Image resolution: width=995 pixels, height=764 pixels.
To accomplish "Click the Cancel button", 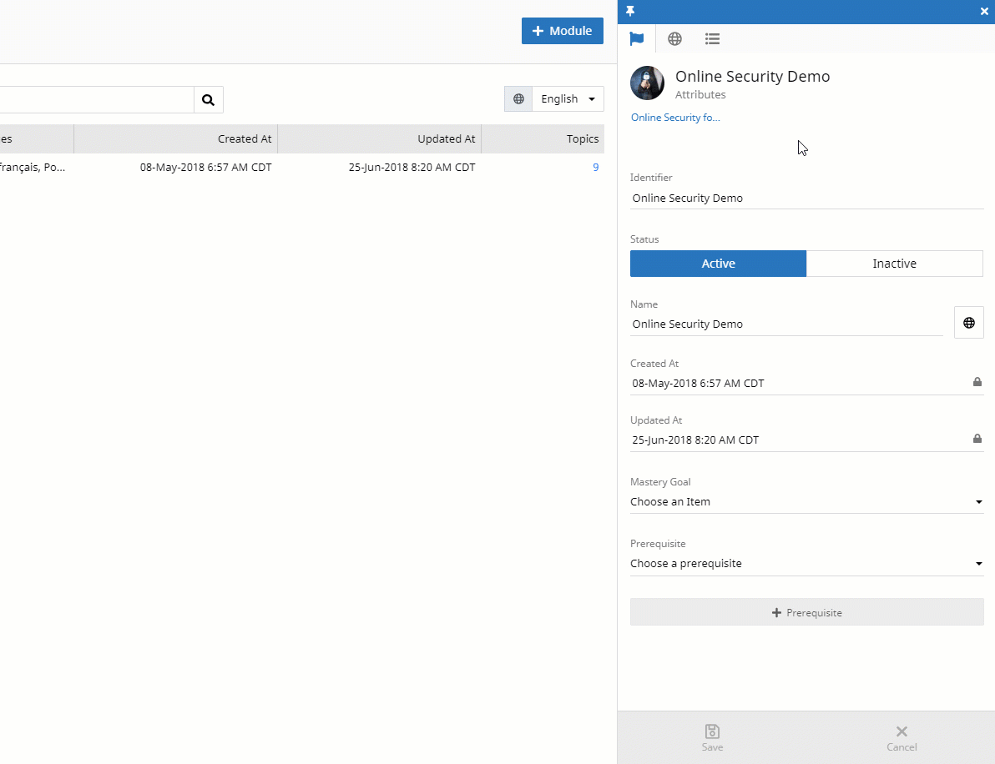I will (902, 738).
